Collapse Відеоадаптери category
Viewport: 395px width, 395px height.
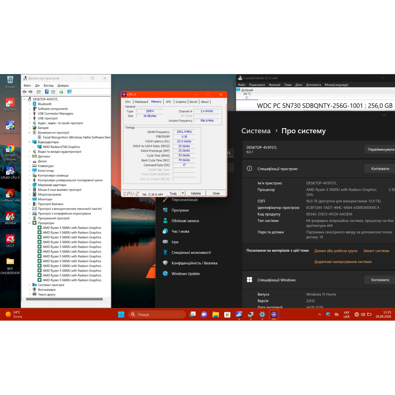coord(29,142)
